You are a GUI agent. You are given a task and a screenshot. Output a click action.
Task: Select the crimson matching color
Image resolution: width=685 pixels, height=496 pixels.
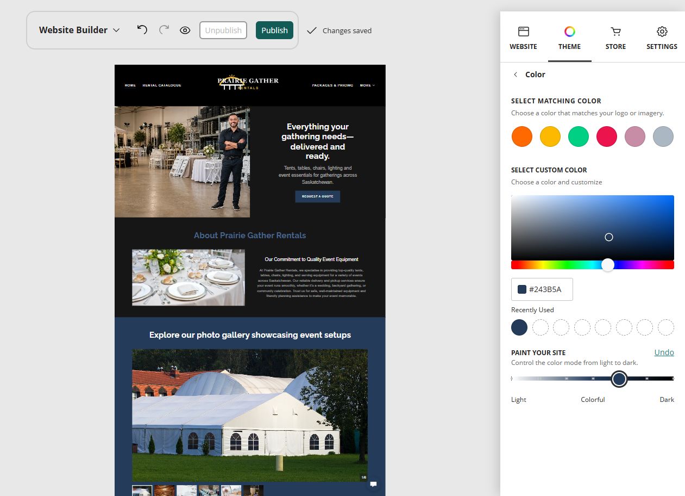click(x=607, y=137)
